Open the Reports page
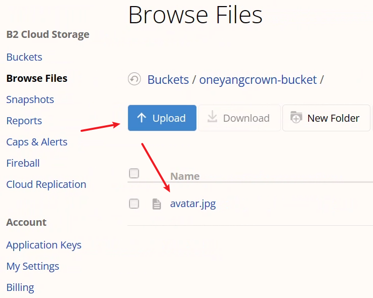The width and height of the screenshot is (373, 298). point(24,121)
